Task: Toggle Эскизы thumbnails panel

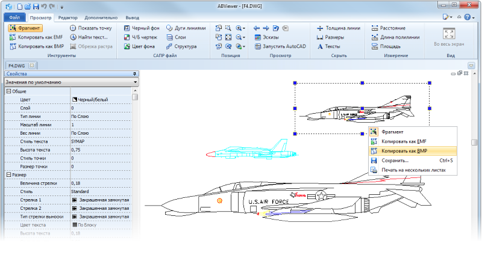Action: (x=266, y=37)
